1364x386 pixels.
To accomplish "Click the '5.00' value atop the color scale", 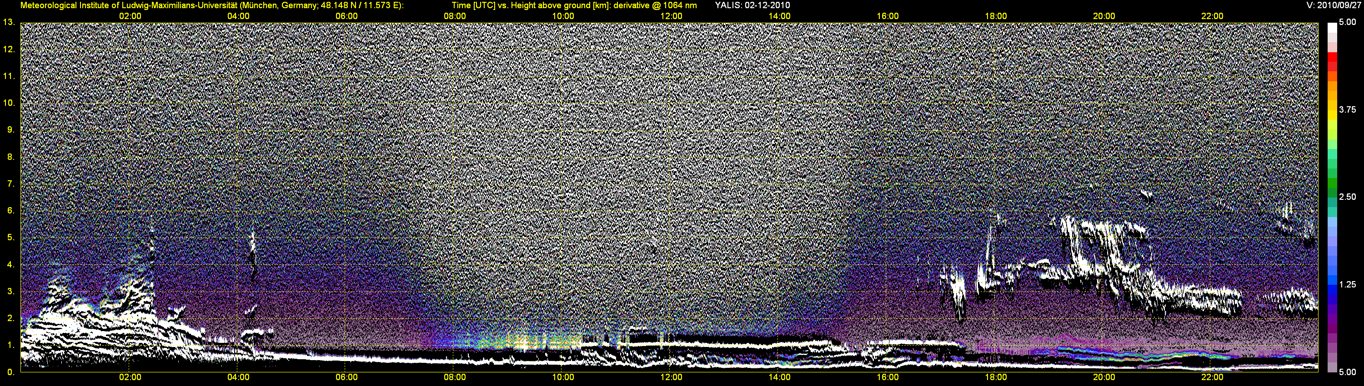I will pyautogui.click(x=1348, y=22).
